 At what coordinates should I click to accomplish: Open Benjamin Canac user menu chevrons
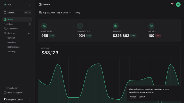click(x=29, y=99)
